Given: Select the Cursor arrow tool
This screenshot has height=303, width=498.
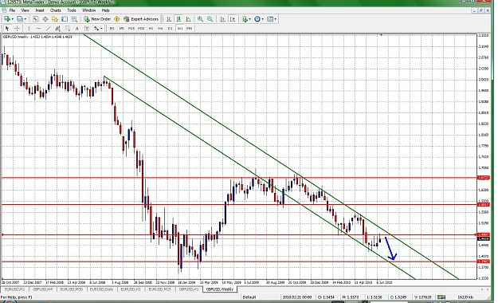Looking at the screenshot, I should (7, 29).
